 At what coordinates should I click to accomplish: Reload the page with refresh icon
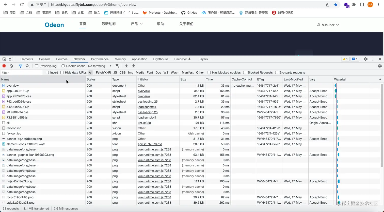22,5
